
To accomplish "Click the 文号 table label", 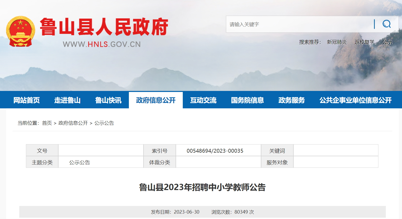I will pos(42,151).
